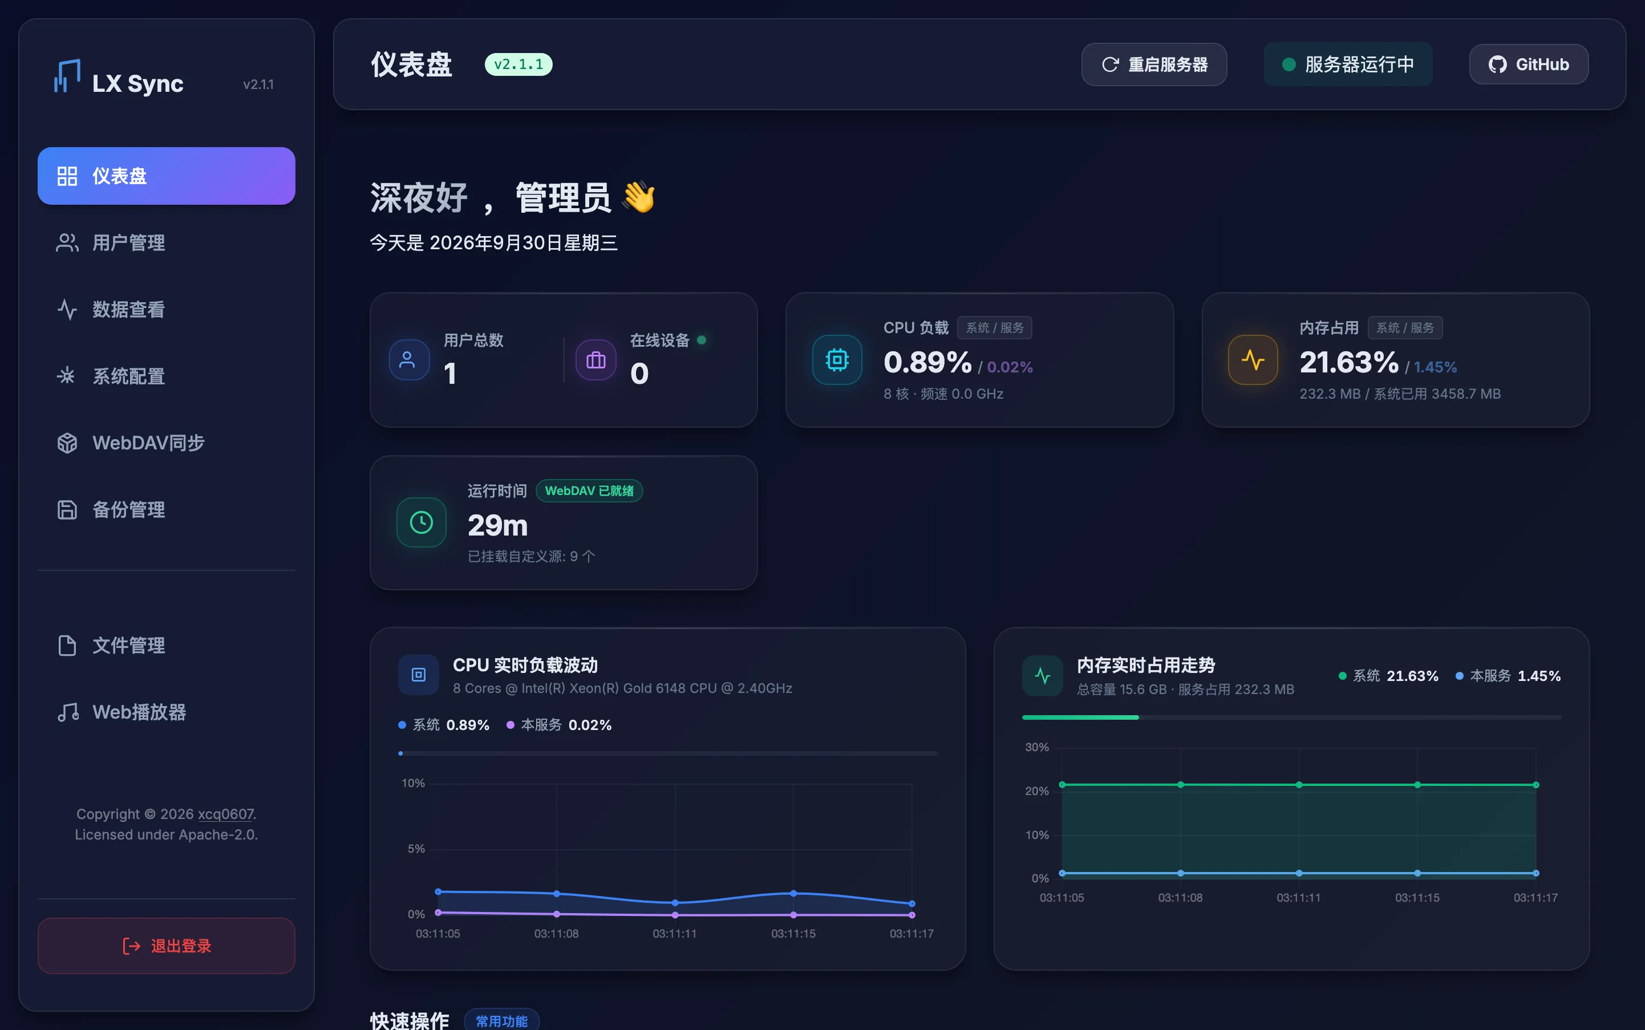
Task: Click the memory usage progress bar
Action: [x=1291, y=717]
